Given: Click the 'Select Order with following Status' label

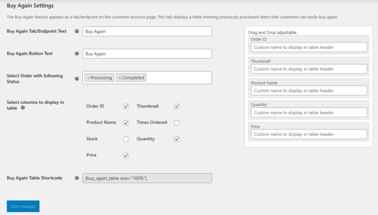Looking at the screenshot, I should pyautogui.click(x=35, y=78).
